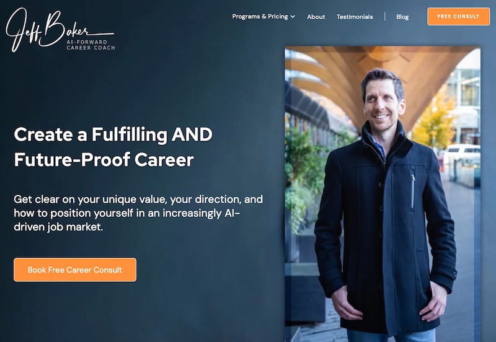Click the orange FREE CONSULT button

[x=458, y=17]
